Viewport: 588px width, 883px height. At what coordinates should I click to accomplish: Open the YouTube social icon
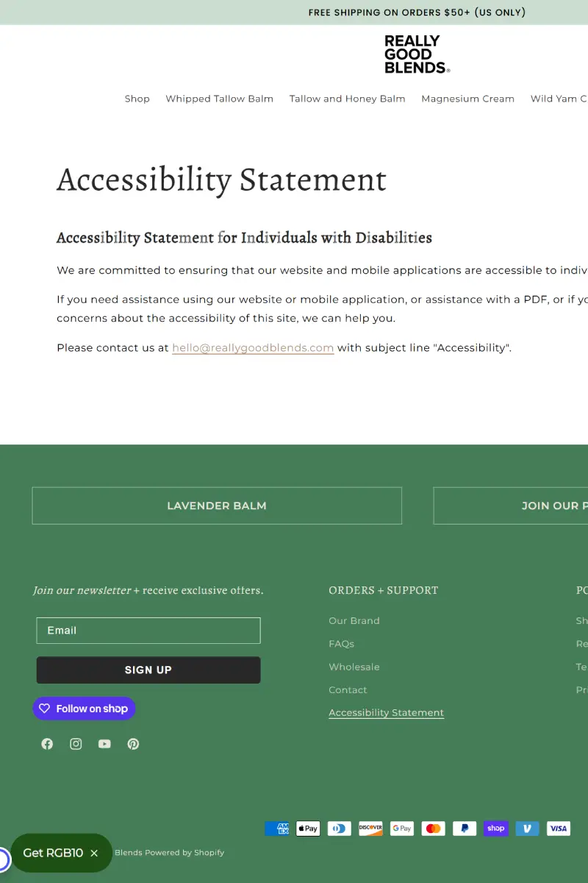(x=104, y=744)
